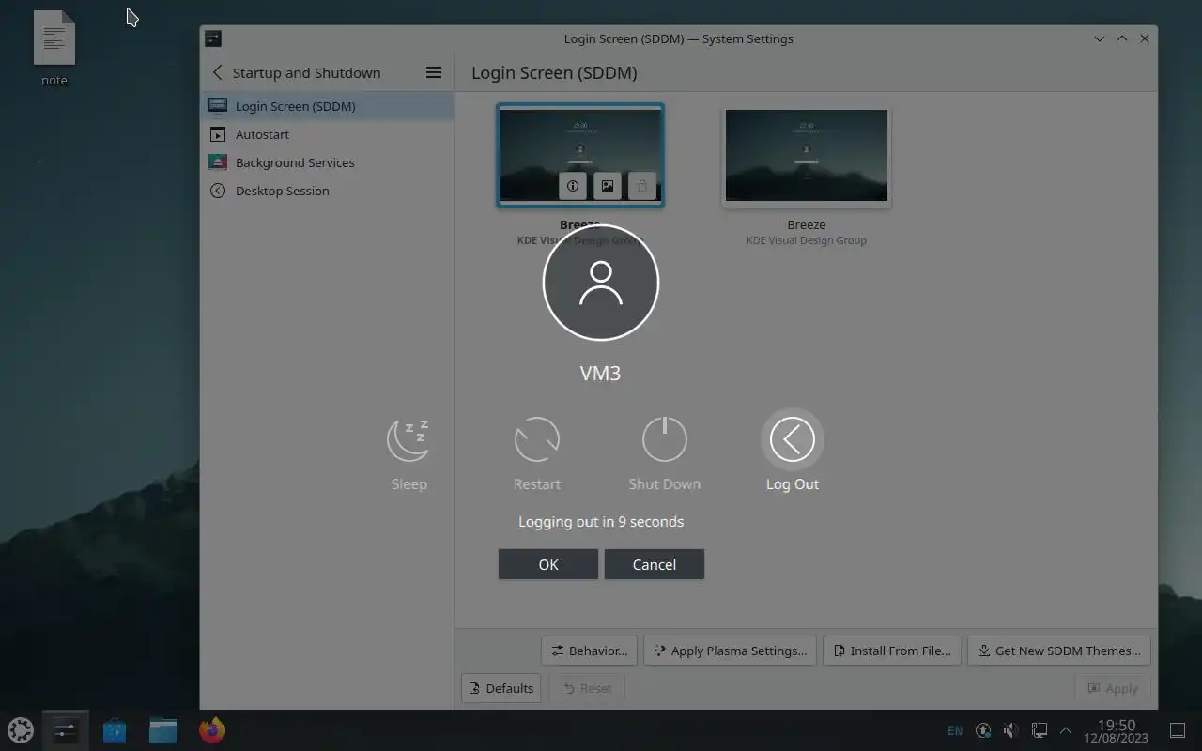Open Get New SDDM Themes...
Viewport: 1202px width, 751px height.
pos(1059,651)
